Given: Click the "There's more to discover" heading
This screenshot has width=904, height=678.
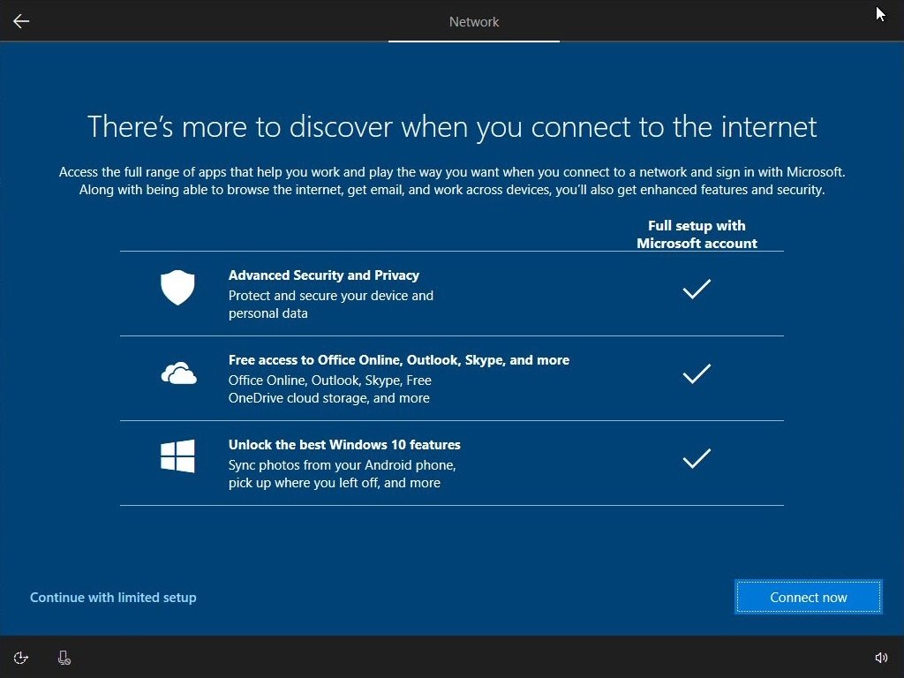Looking at the screenshot, I should 452,126.
